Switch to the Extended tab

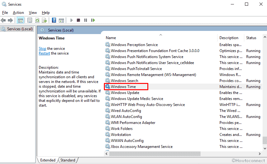click(48, 160)
